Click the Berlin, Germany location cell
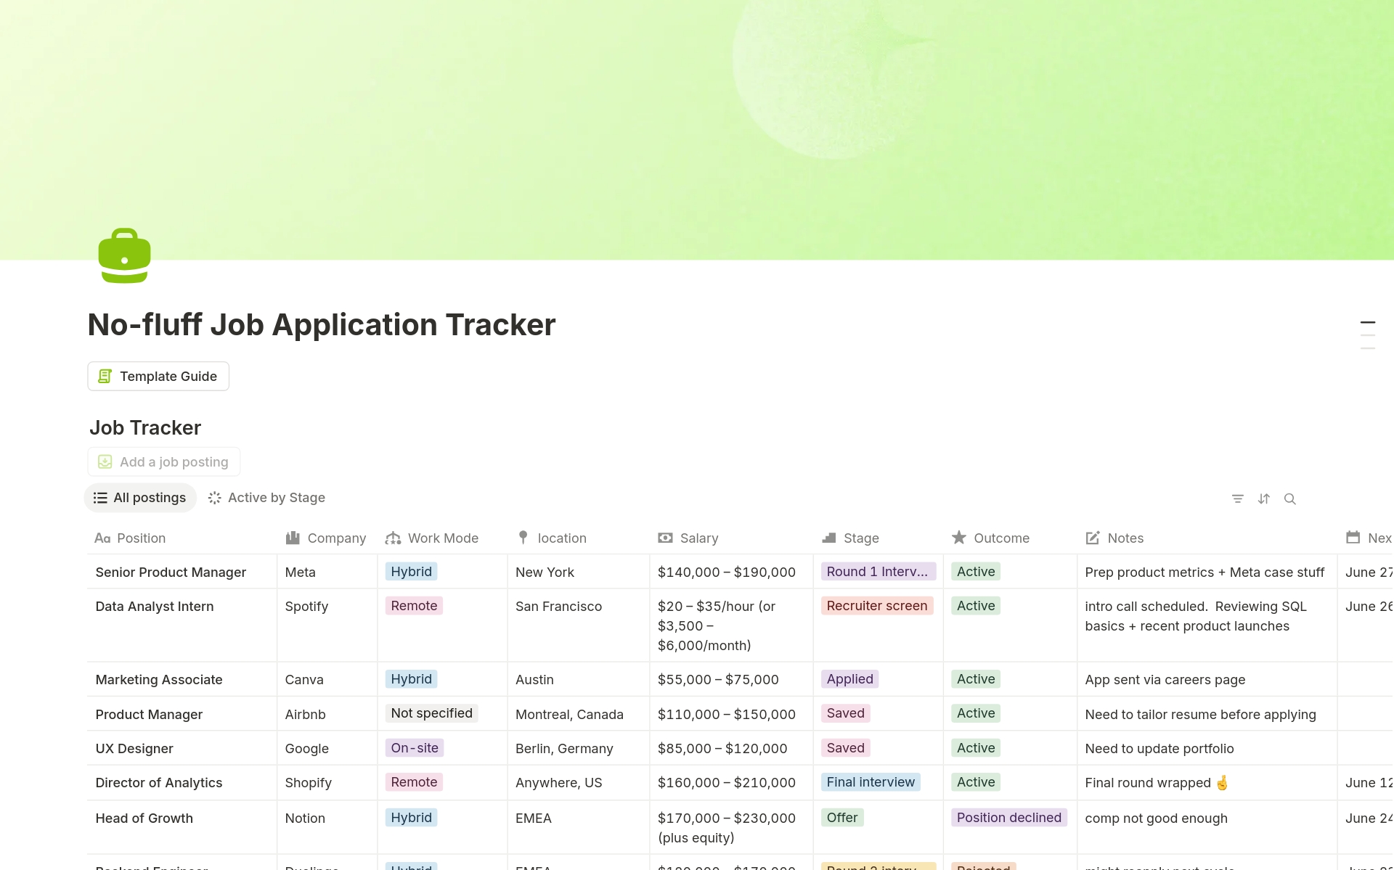Image resolution: width=1394 pixels, height=870 pixels. click(579, 748)
